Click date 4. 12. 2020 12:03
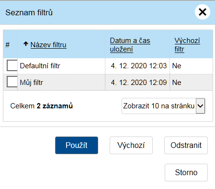The height and width of the screenshot is (189, 215). point(139,66)
